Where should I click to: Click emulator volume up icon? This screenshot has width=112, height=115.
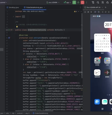(88, 12)
